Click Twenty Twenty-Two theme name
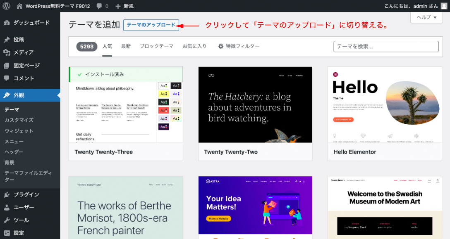Screen dimensions: 450x239 [231, 152]
